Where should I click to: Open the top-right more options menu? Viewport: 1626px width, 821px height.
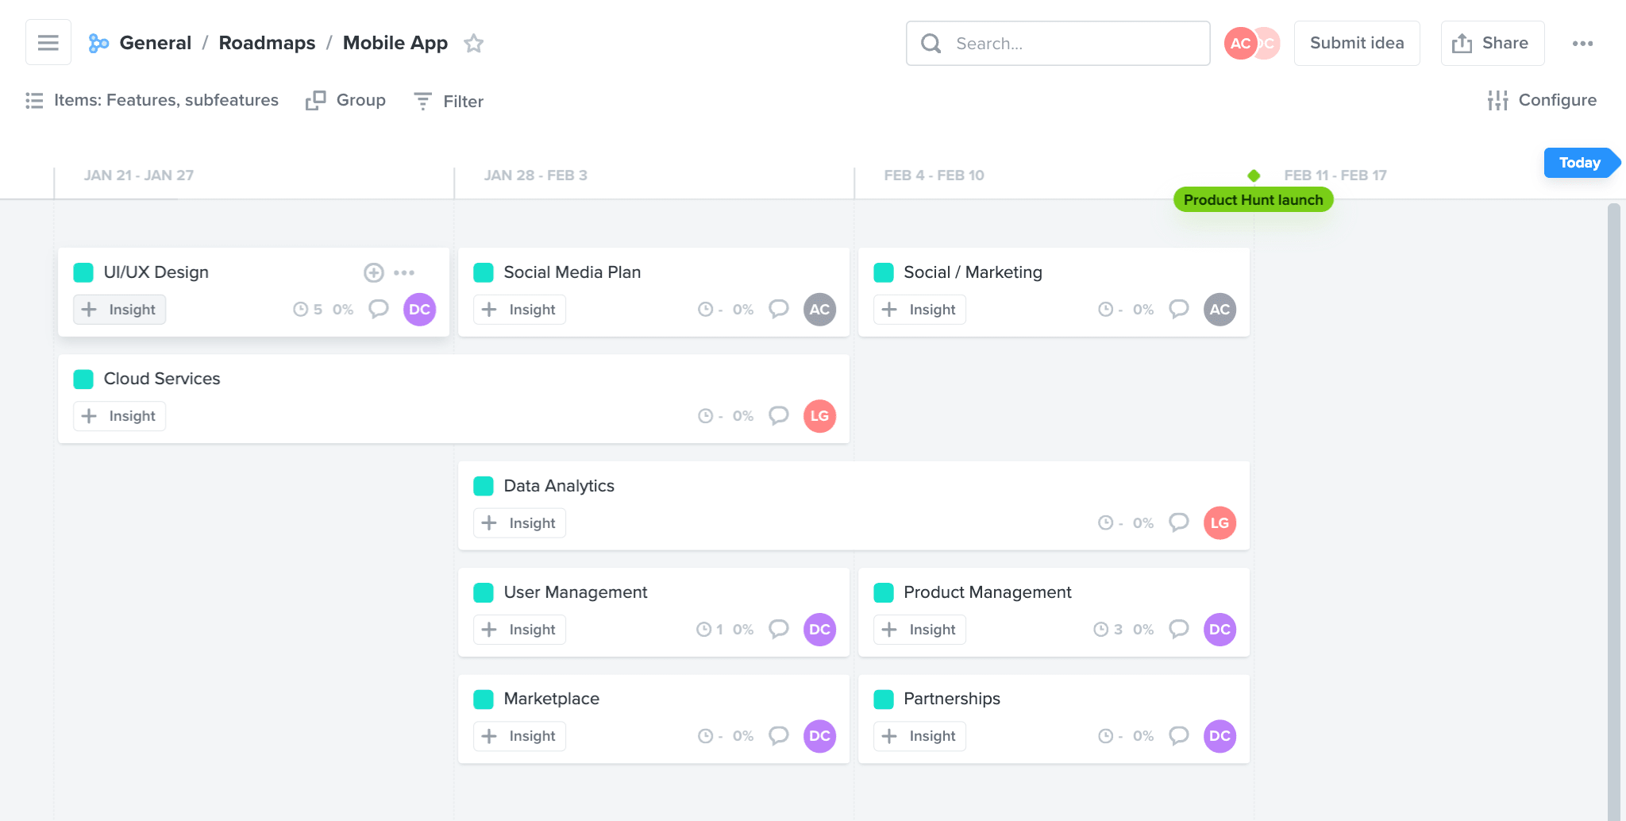pos(1582,44)
